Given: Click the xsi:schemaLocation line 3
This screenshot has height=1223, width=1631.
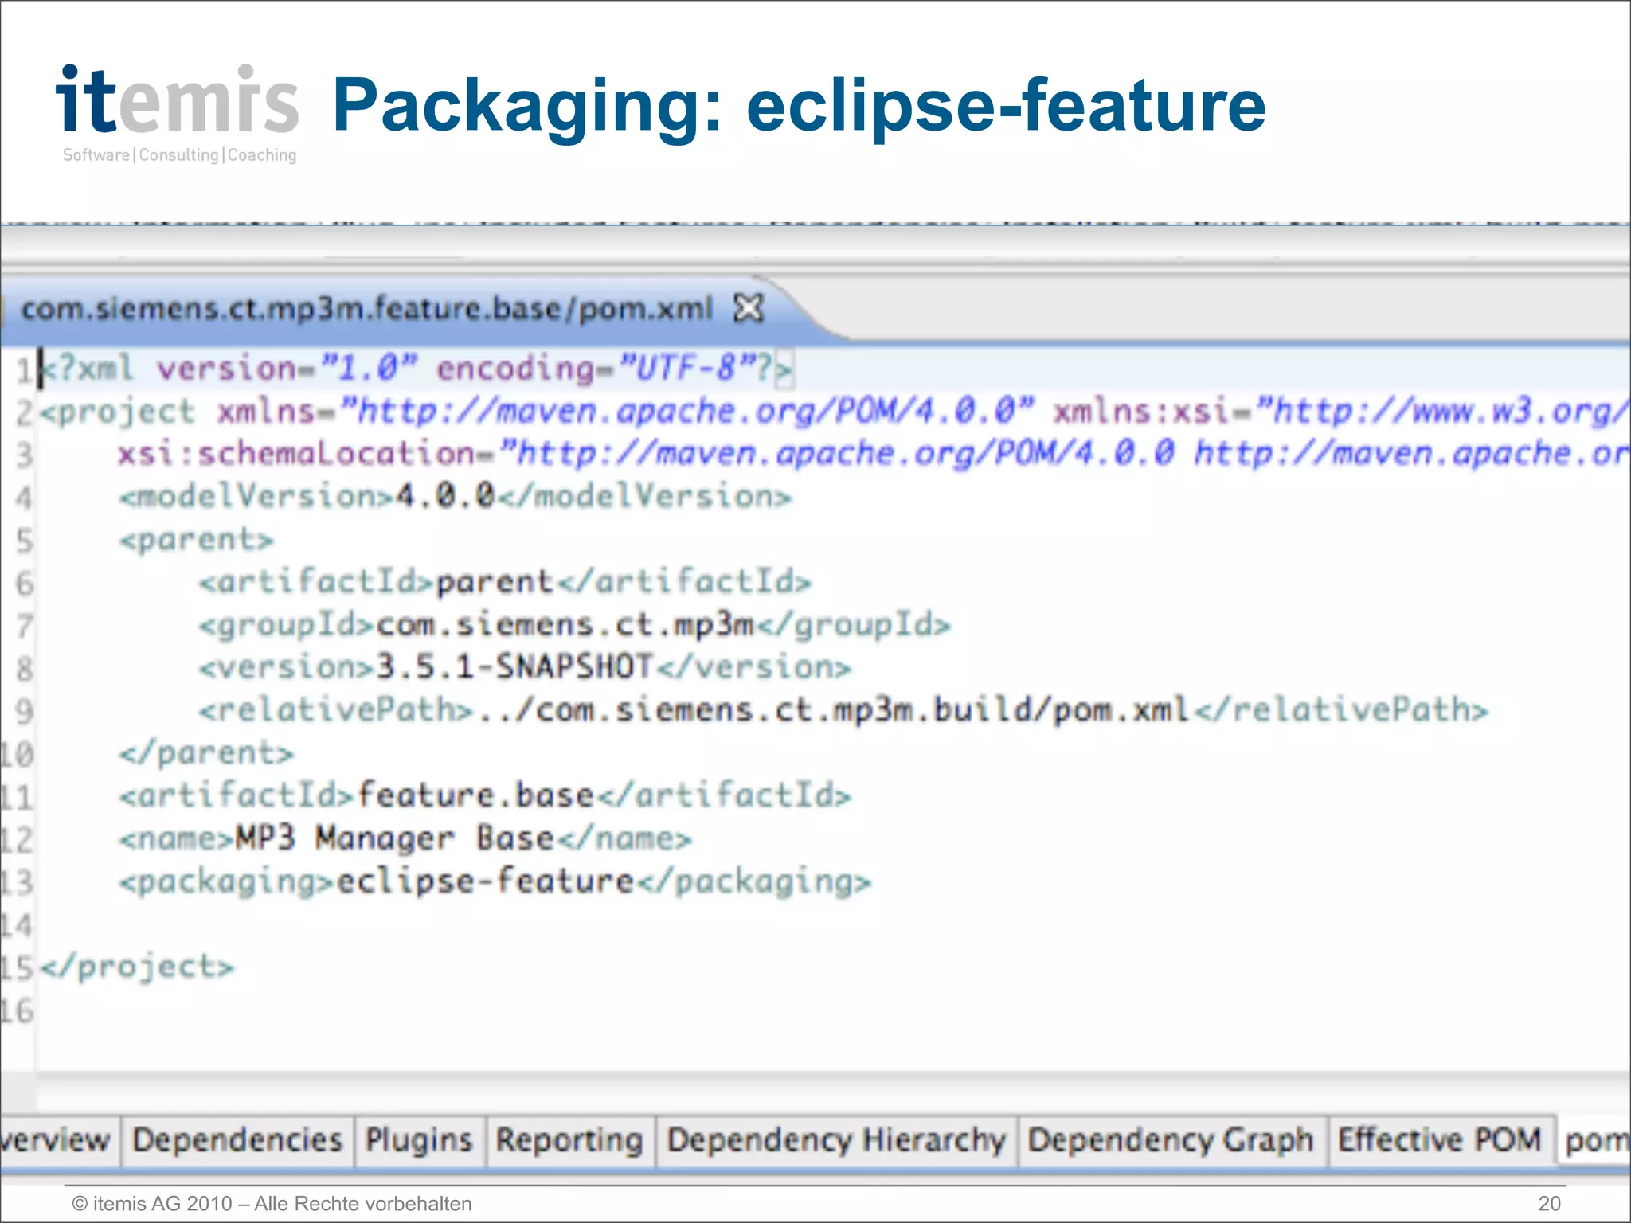Looking at the screenshot, I should pos(874,454).
